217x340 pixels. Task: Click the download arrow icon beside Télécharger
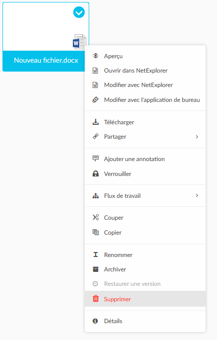[x=96, y=122]
